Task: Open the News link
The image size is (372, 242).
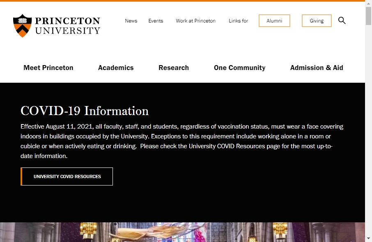Action: point(131,21)
